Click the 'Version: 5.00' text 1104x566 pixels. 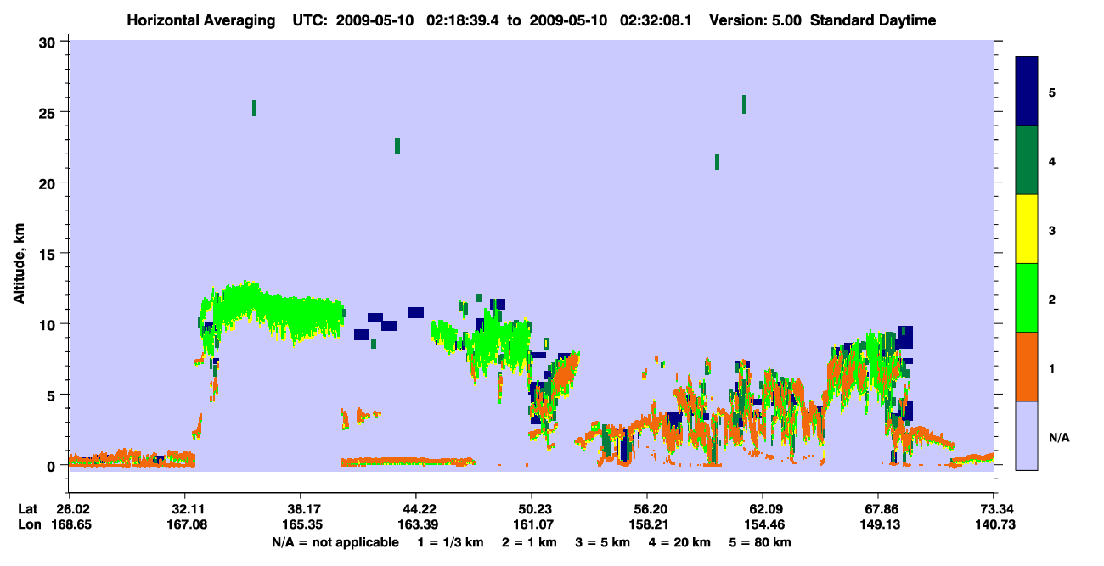tap(756, 21)
